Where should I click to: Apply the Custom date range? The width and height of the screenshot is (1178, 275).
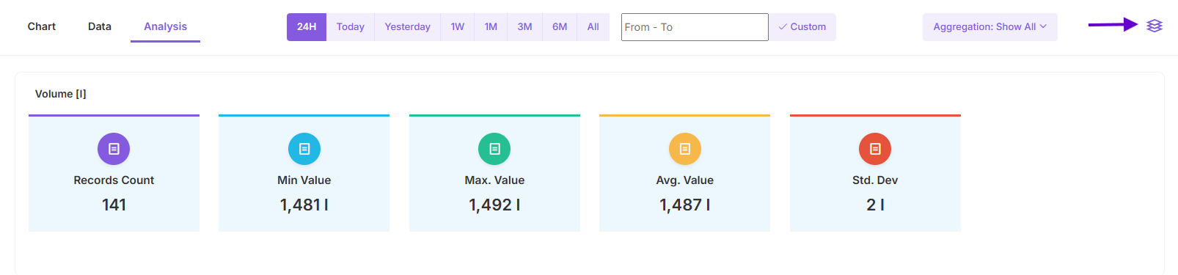point(802,27)
